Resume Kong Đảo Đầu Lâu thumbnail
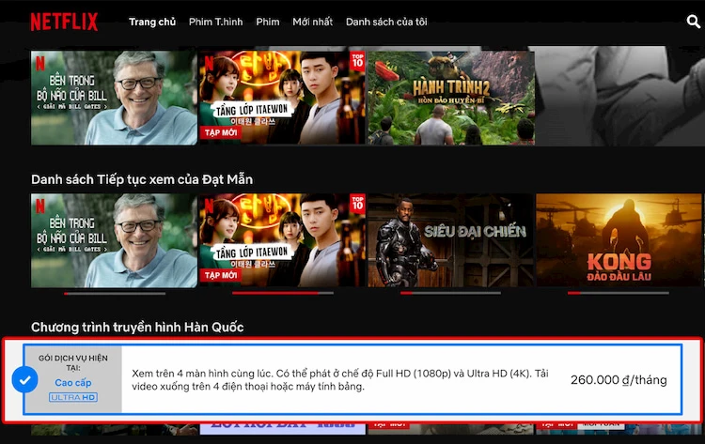This screenshot has width=705, height=444. 619,240
